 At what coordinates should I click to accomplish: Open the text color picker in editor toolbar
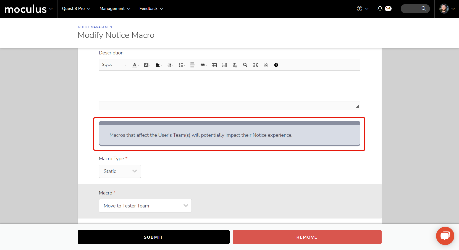coord(135,65)
